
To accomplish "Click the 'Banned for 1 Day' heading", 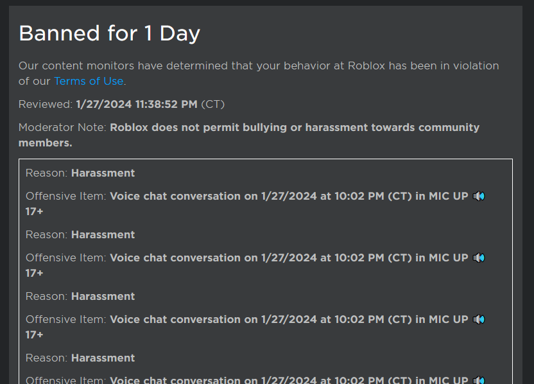I will pyautogui.click(x=109, y=33).
